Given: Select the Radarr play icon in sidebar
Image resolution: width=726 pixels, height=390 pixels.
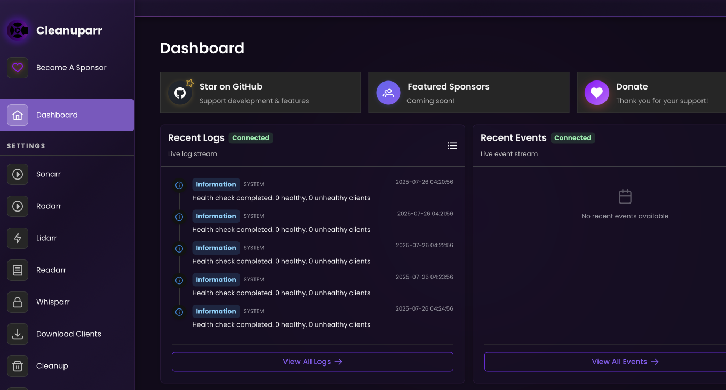Looking at the screenshot, I should 18,206.
